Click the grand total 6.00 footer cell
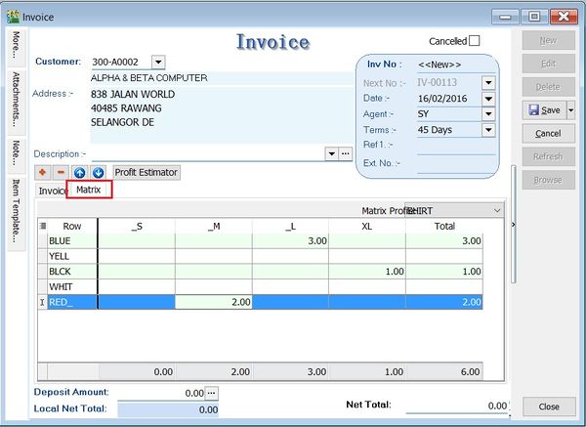 444,371
